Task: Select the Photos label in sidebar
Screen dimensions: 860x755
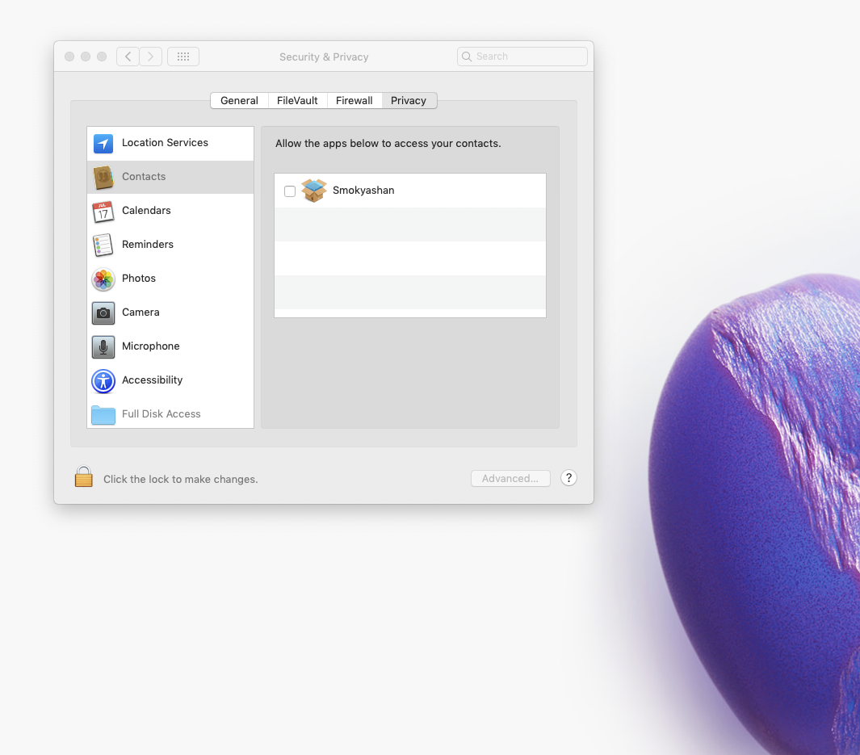Action: (139, 278)
